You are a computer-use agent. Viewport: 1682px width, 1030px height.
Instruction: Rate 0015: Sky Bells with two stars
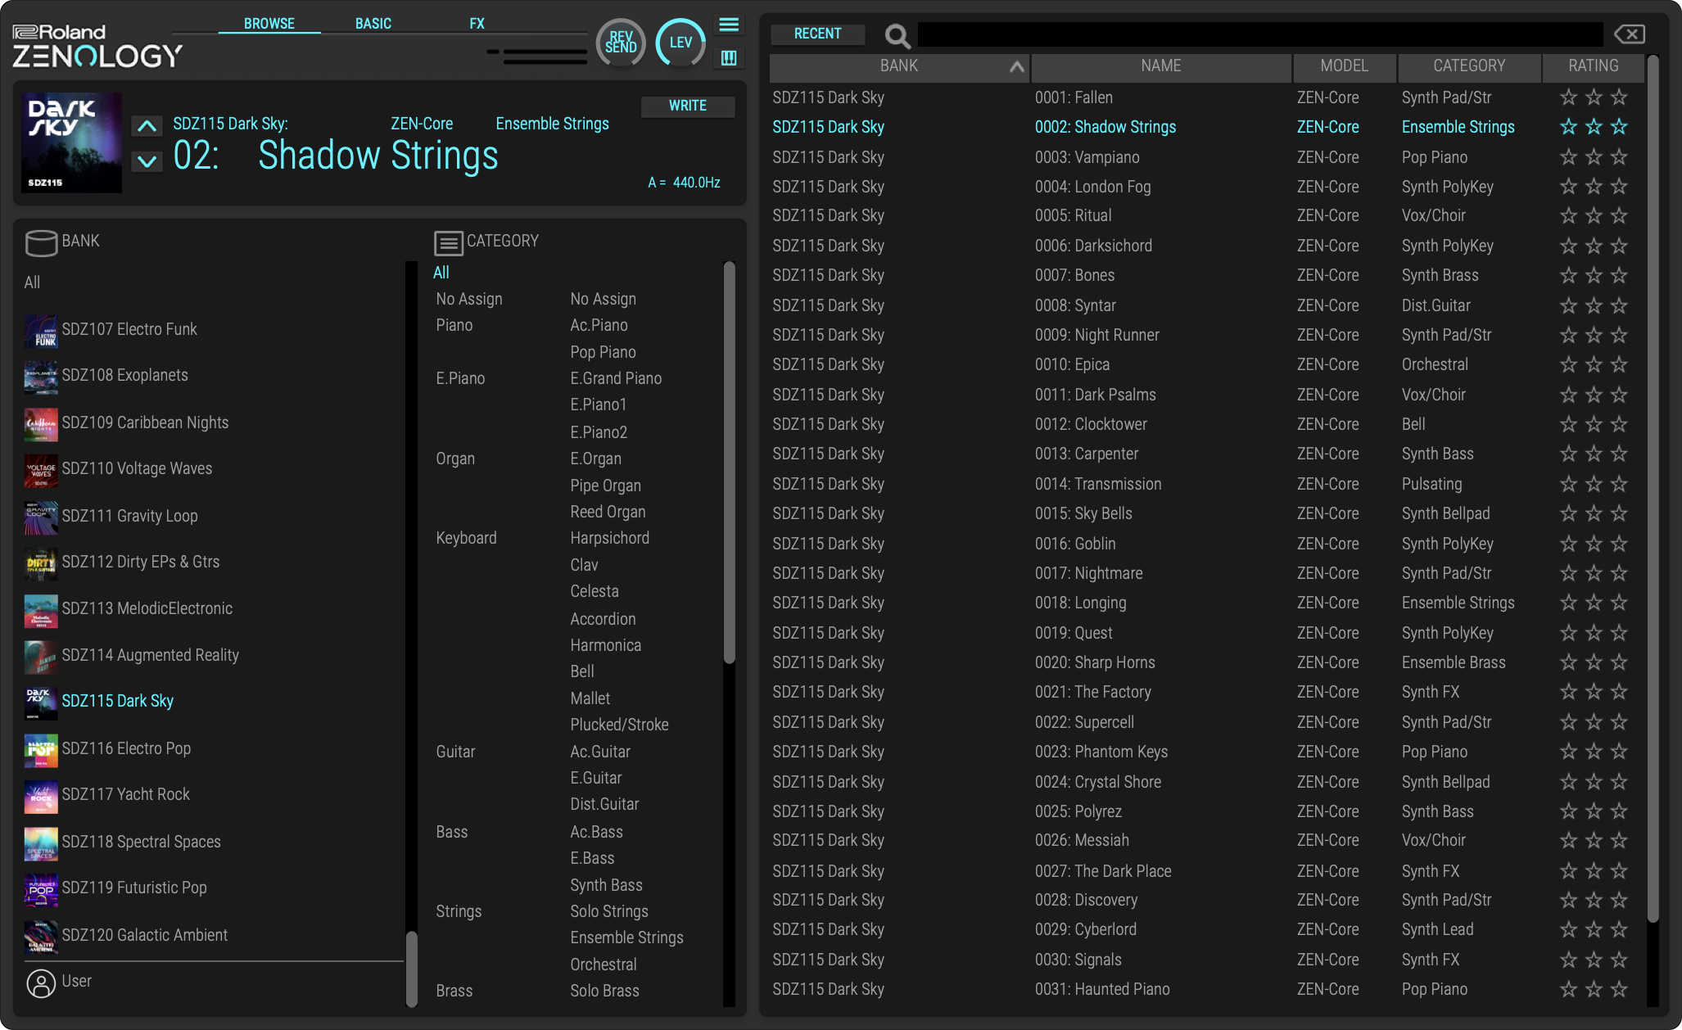pyautogui.click(x=1594, y=513)
